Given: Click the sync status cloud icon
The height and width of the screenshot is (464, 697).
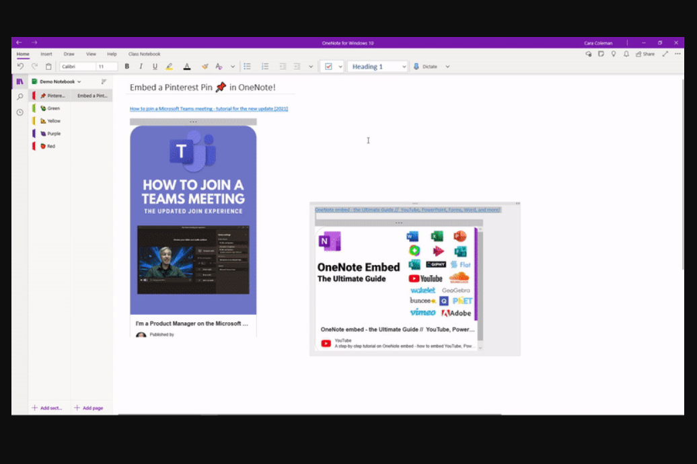Looking at the screenshot, I should 589,54.
